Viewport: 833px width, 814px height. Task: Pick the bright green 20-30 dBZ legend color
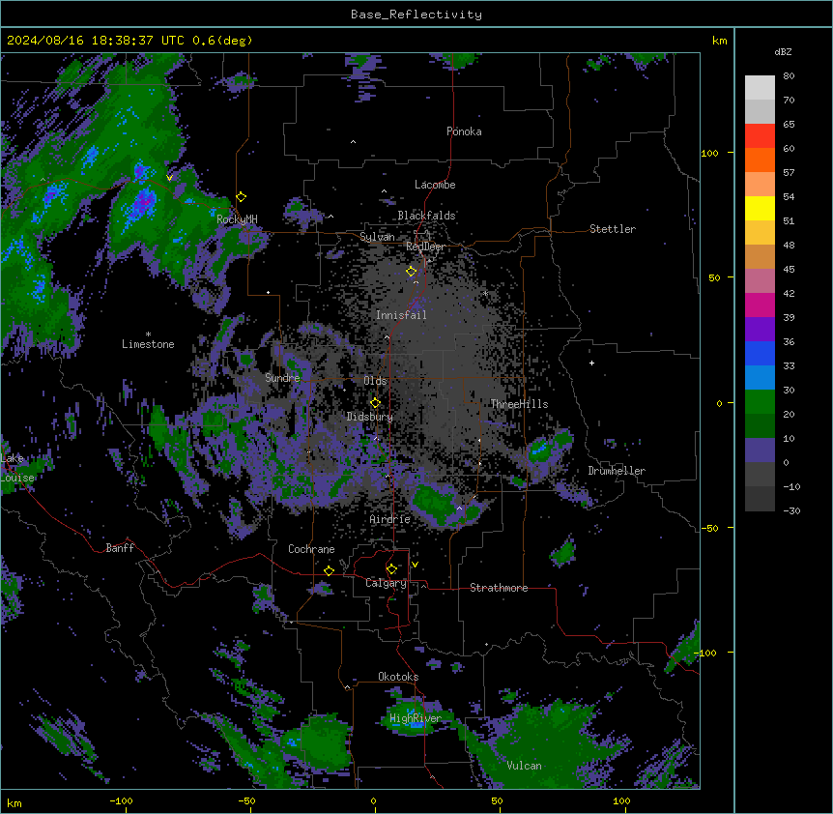[760, 402]
